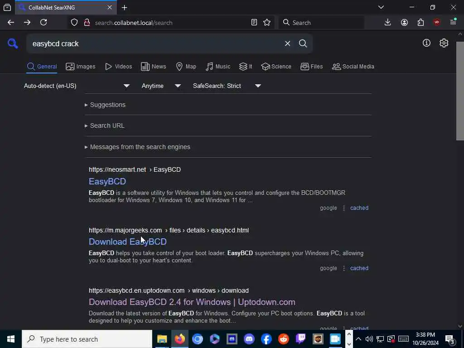Switch to the Social Media tab

pyautogui.click(x=353, y=67)
